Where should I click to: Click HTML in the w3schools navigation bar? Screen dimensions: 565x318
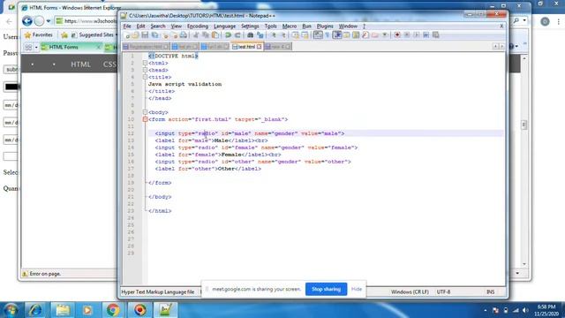80,64
